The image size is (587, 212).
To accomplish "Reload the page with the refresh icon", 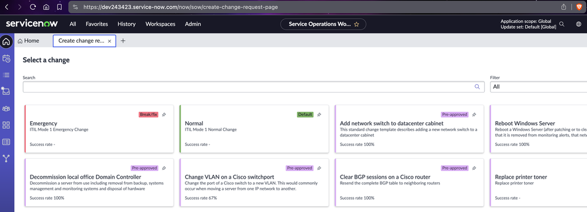I will click(32, 6).
